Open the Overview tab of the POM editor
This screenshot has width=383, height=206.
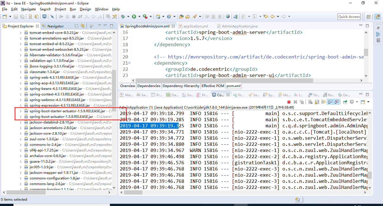pyautogui.click(x=128, y=86)
